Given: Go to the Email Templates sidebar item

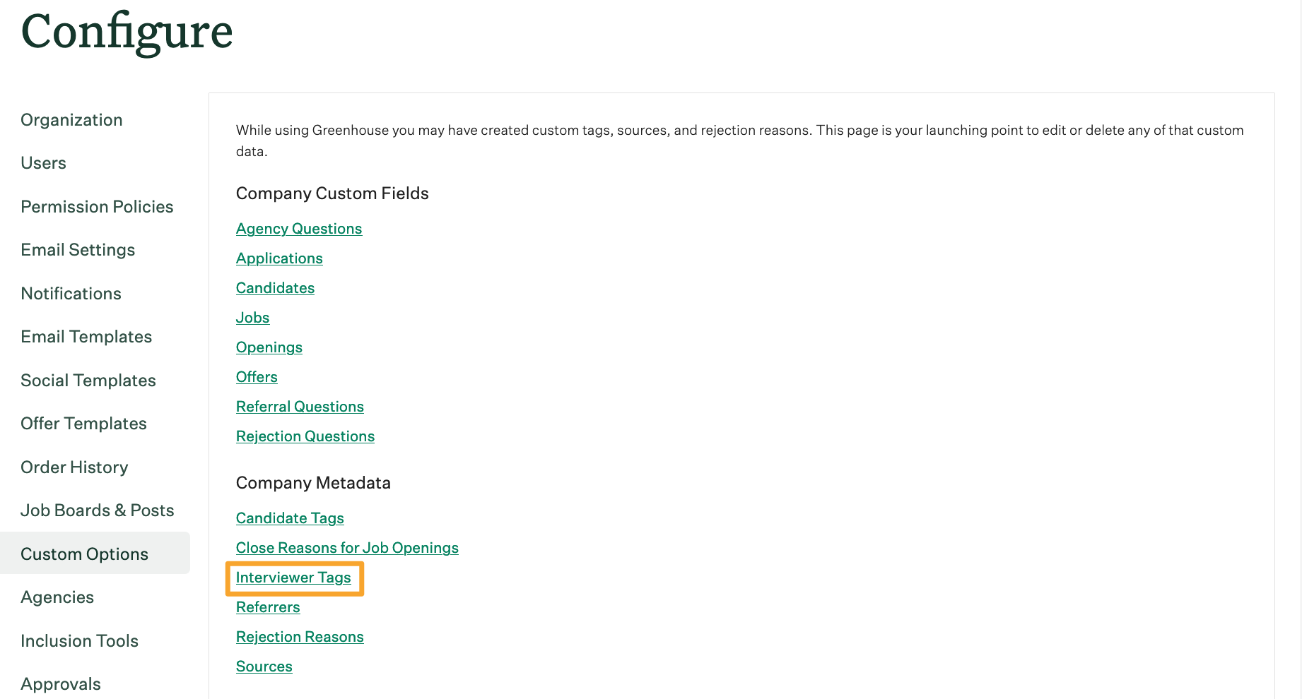Looking at the screenshot, I should (86, 337).
